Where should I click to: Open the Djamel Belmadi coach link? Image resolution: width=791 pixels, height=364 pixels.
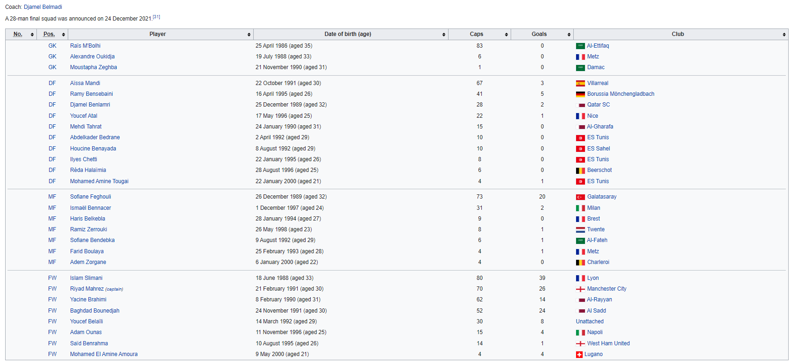click(x=43, y=7)
